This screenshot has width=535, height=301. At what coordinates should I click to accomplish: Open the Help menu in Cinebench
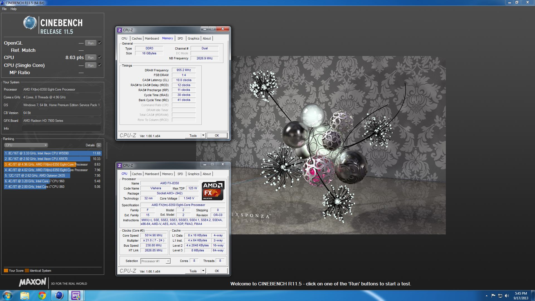13,9
